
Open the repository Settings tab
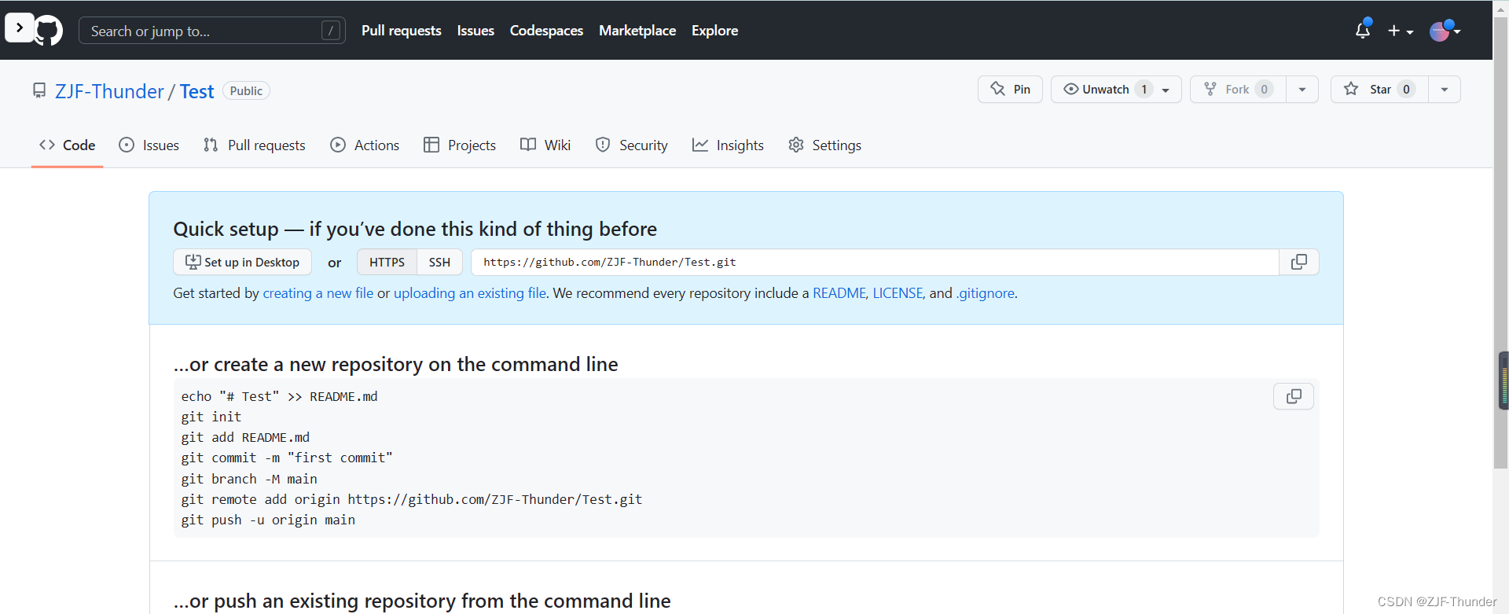825,145
